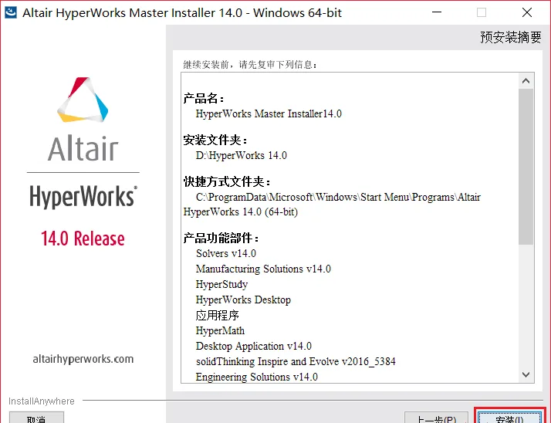This screenshot has height=423, width=551.
Task: Click 'HyperStudy' component line
Action: [x=221, y=285]
